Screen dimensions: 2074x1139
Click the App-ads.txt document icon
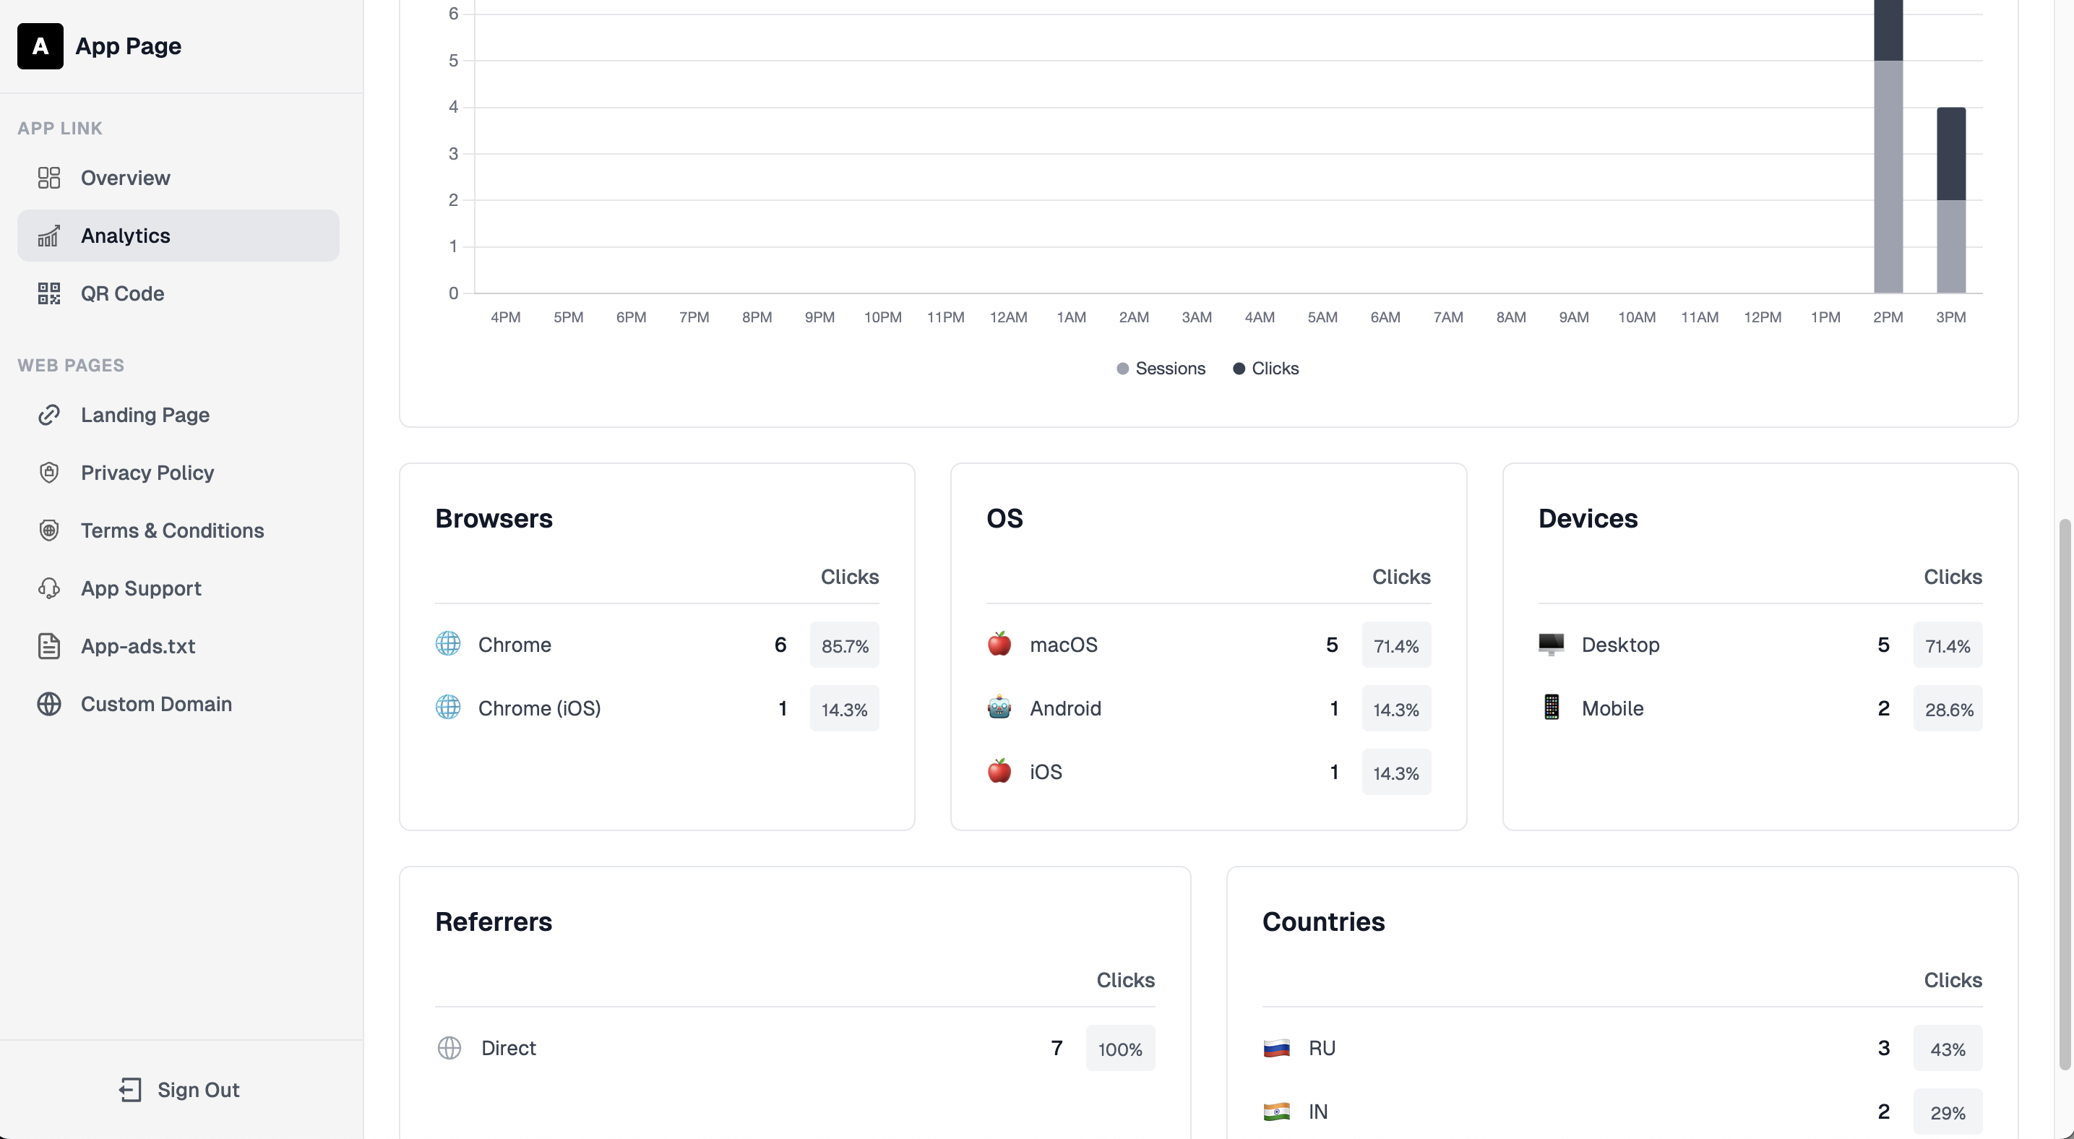point(49,646)
